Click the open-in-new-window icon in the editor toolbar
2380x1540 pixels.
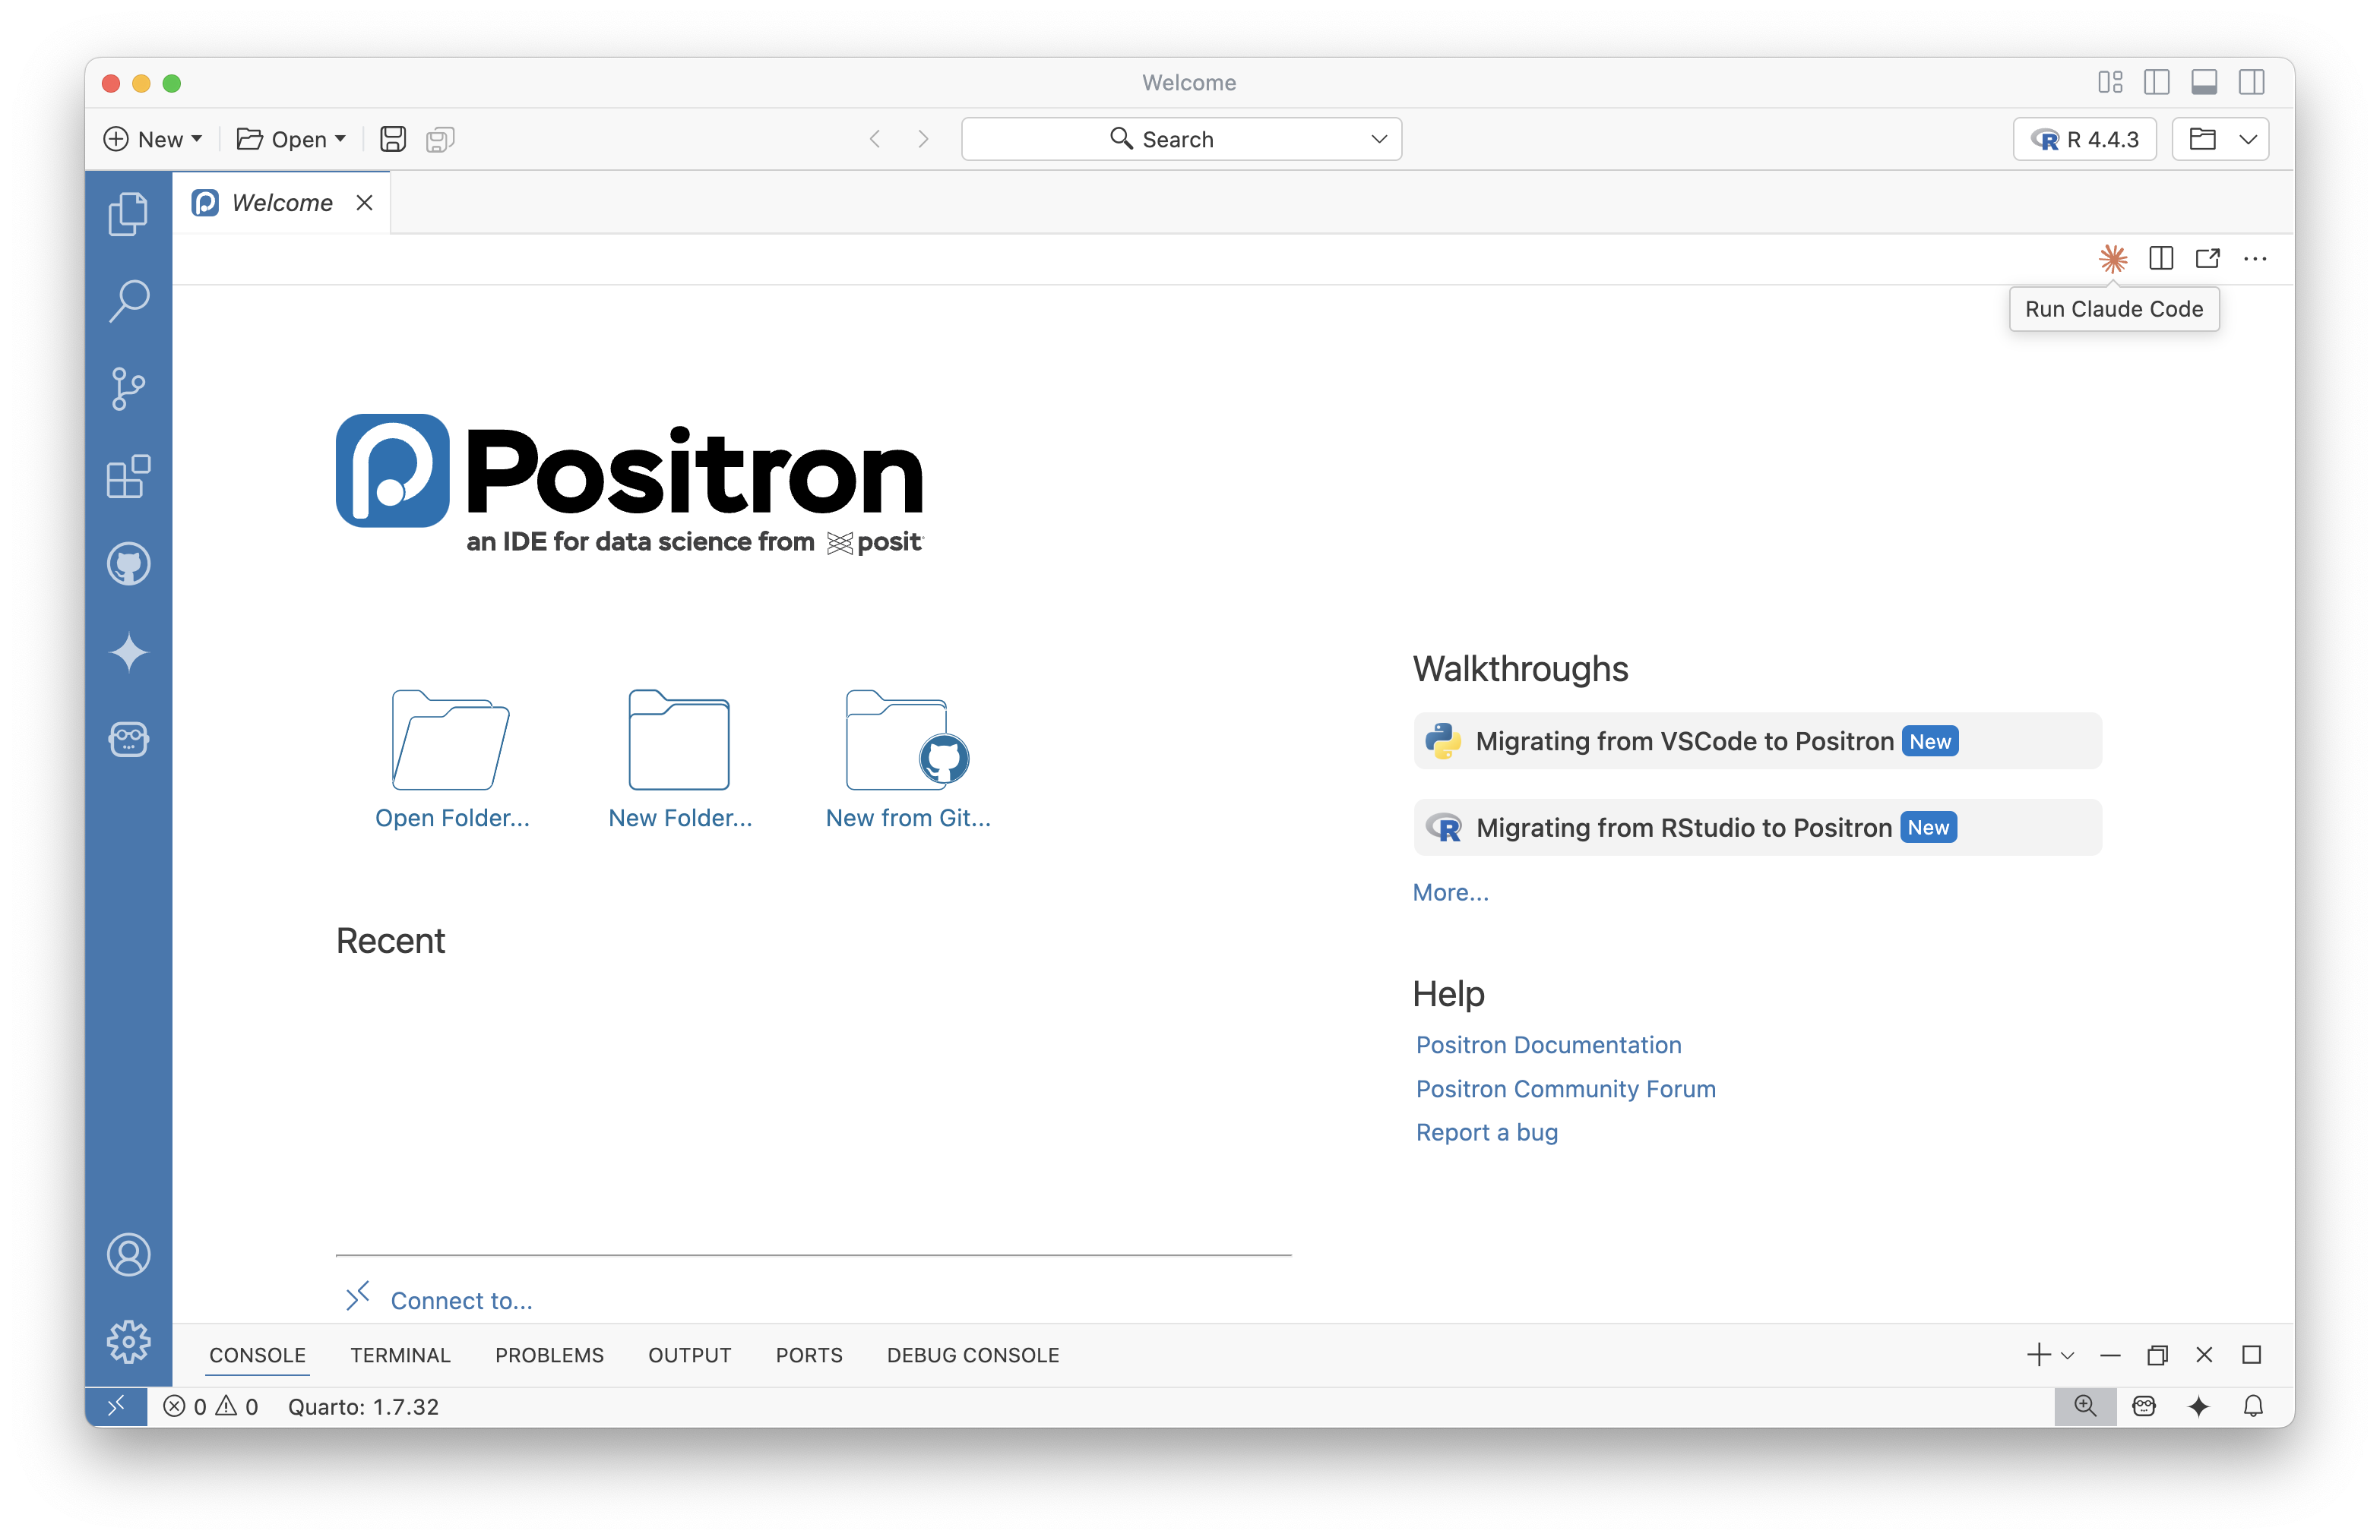2208,259
